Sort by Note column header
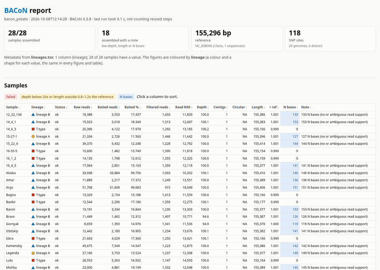The height and width of the screenshot is (270, 380). [x=306, y=107]
